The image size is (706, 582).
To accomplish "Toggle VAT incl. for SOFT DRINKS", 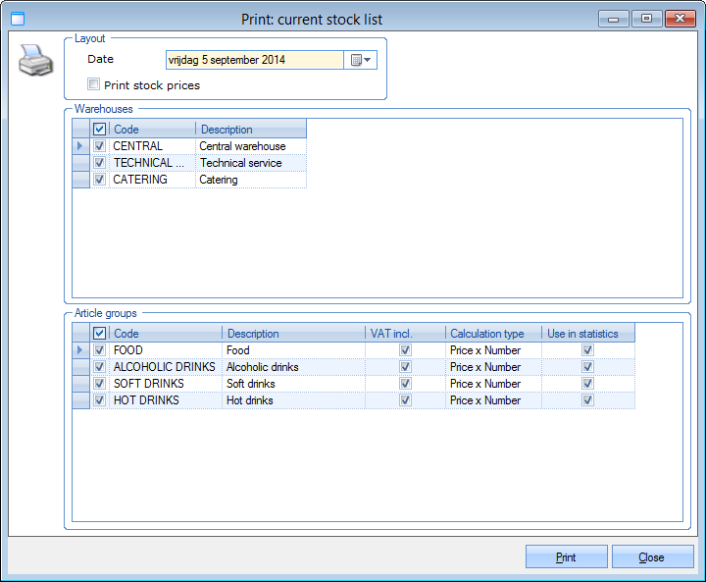I will (x=405, y=384).
